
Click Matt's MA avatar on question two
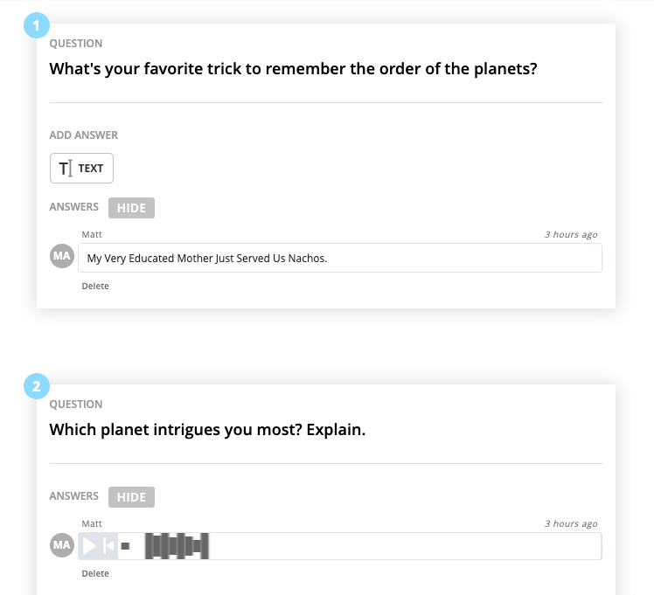pos(62,545)
